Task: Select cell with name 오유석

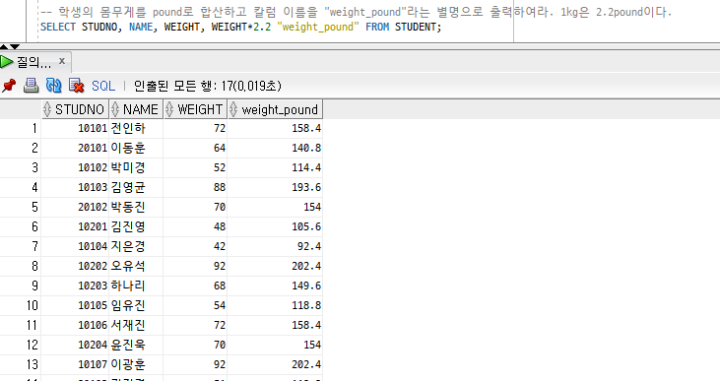Action: coord(136,266)
